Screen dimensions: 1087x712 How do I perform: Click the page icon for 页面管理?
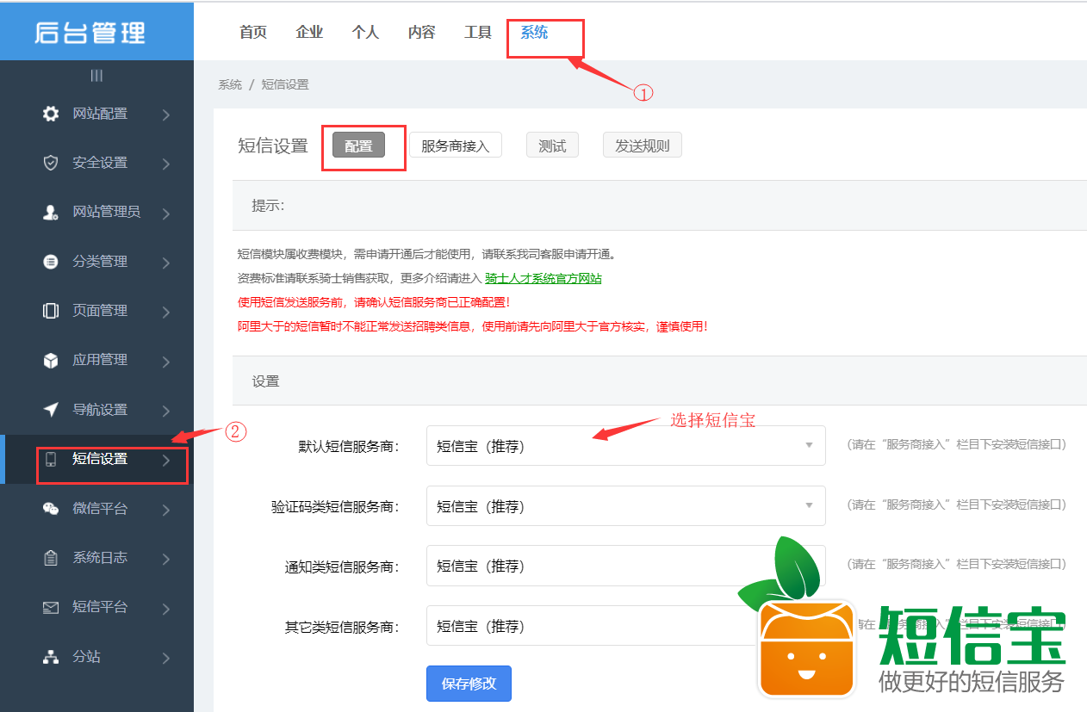[51, 311]
